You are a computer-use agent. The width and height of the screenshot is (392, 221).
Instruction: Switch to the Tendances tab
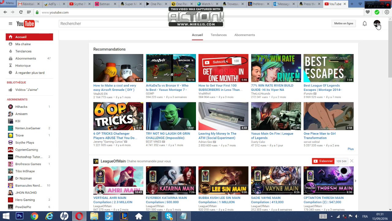click(219, 35)
